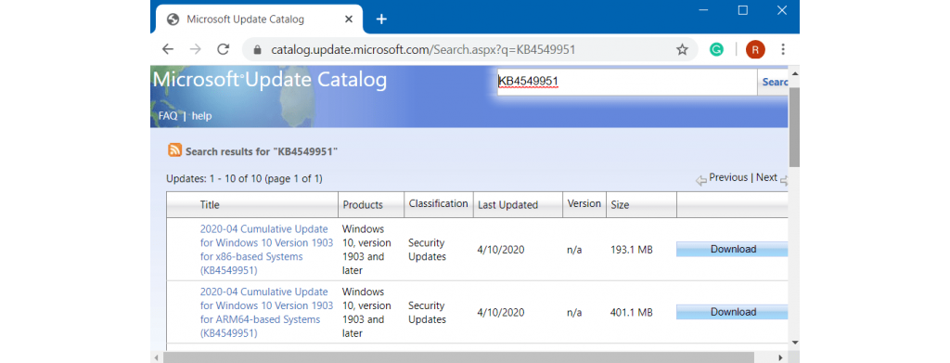Image resolution: width=950 pixels, height=363 pixels.
Task: Click the Microsoft Update Catalog title
Action: coord(270,81)
